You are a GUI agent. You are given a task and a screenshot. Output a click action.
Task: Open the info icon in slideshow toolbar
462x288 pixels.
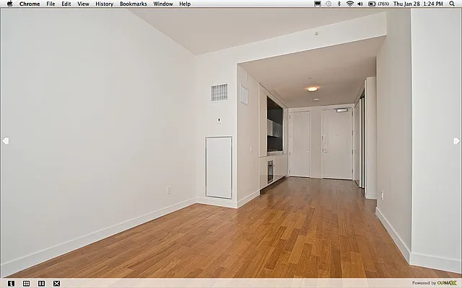pos(11,283)
